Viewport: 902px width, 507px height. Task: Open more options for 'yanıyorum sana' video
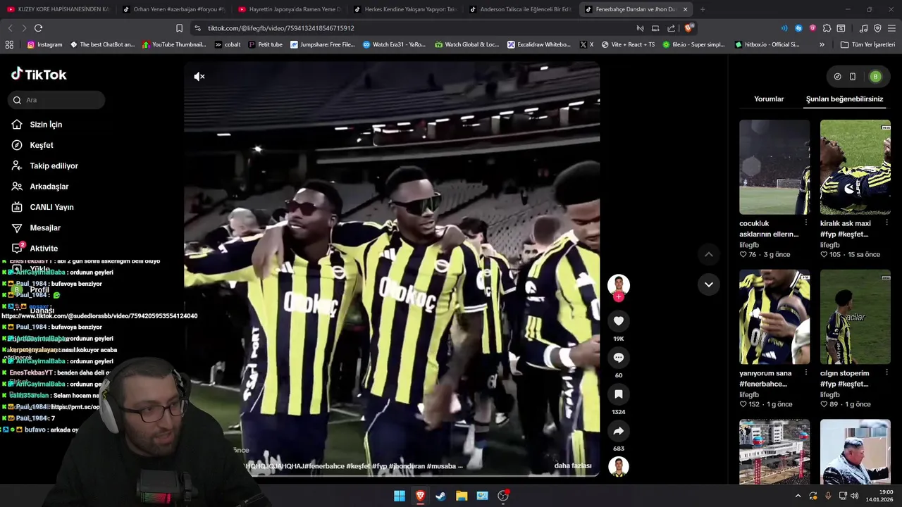coord(806,373)
